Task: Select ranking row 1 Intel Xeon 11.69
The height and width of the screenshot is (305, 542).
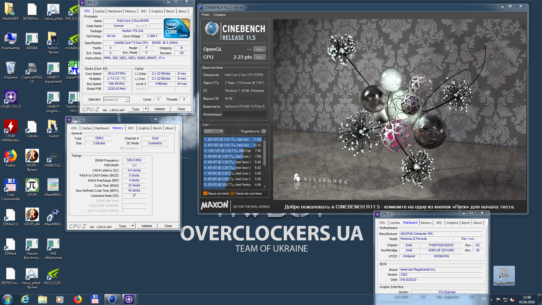Action: [x=233, y=140]
